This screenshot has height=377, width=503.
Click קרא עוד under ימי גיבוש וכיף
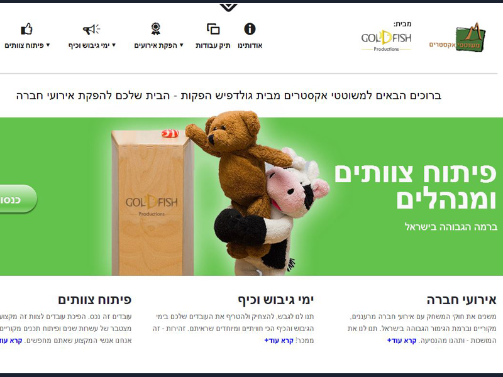[279, 341]
